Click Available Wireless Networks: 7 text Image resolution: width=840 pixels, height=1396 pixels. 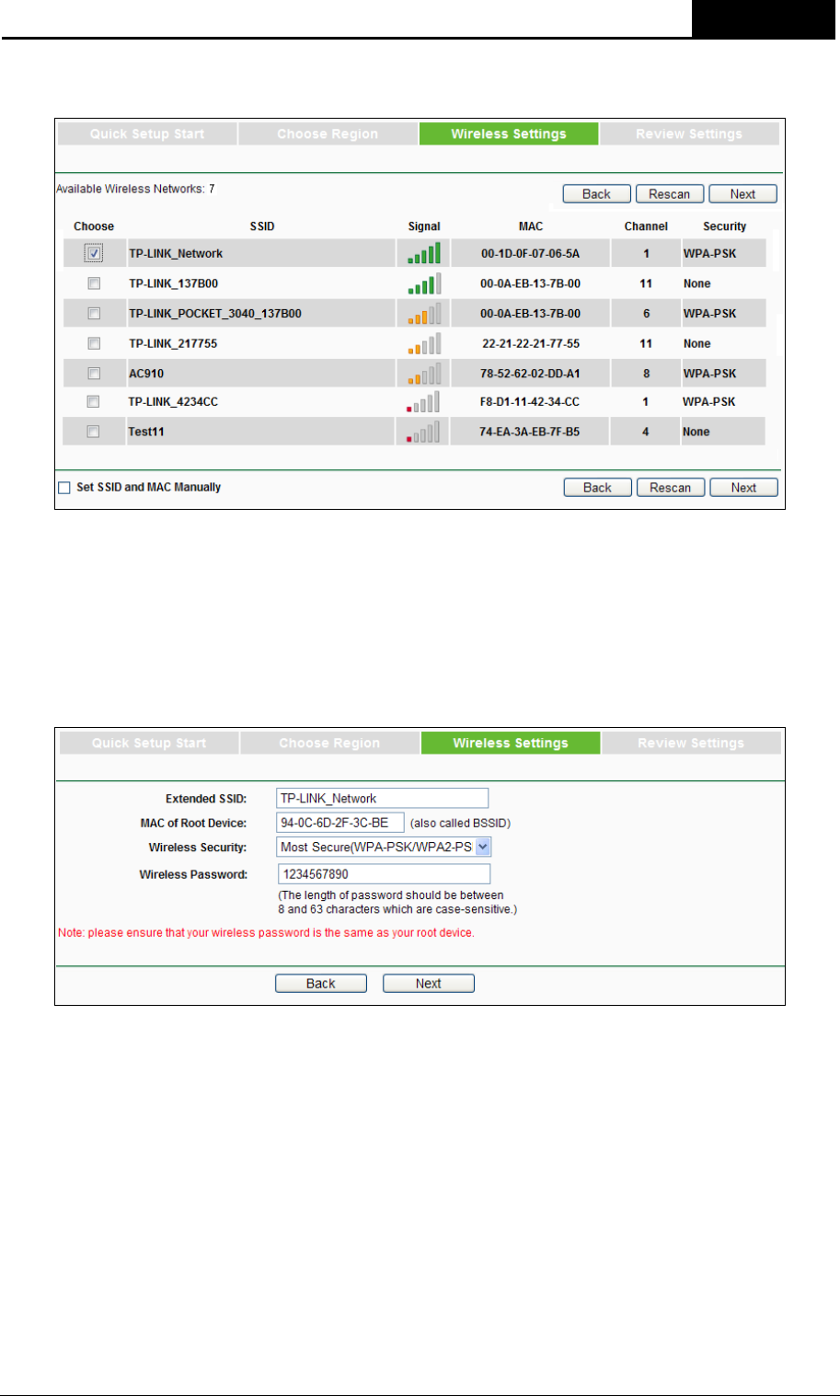[135, 190]
